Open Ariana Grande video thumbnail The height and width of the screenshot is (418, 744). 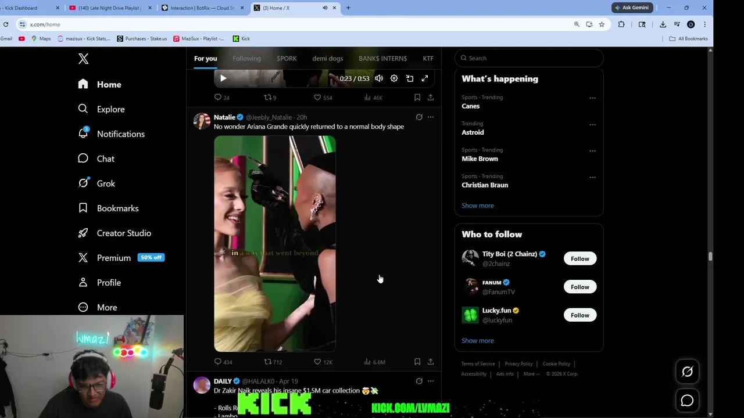point(275,244)
